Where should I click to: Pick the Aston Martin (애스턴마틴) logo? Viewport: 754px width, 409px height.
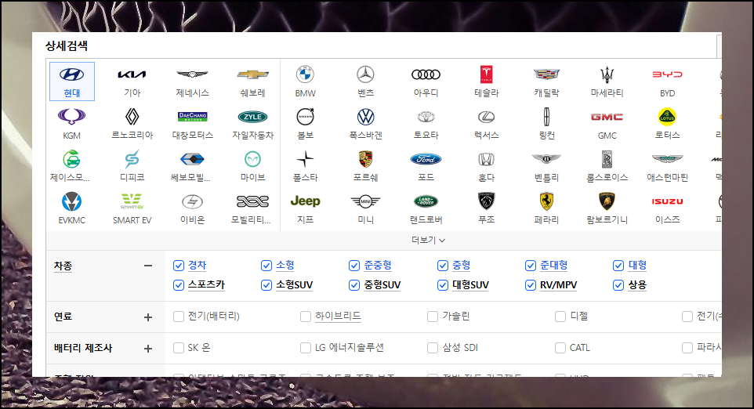pyautogui.click(x=668, y=158)
